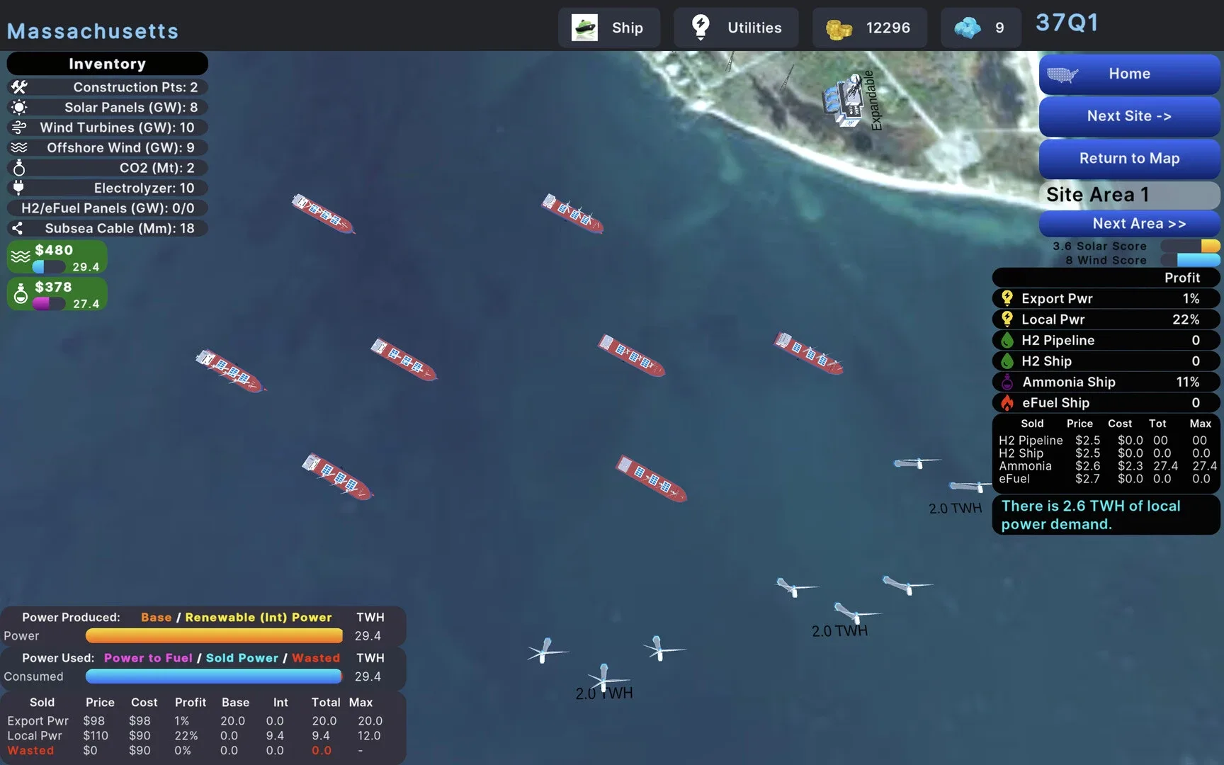Switch to Next Area

click(1128, 224)
